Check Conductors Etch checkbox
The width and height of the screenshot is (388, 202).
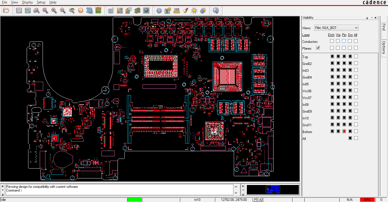coord(332,41)
